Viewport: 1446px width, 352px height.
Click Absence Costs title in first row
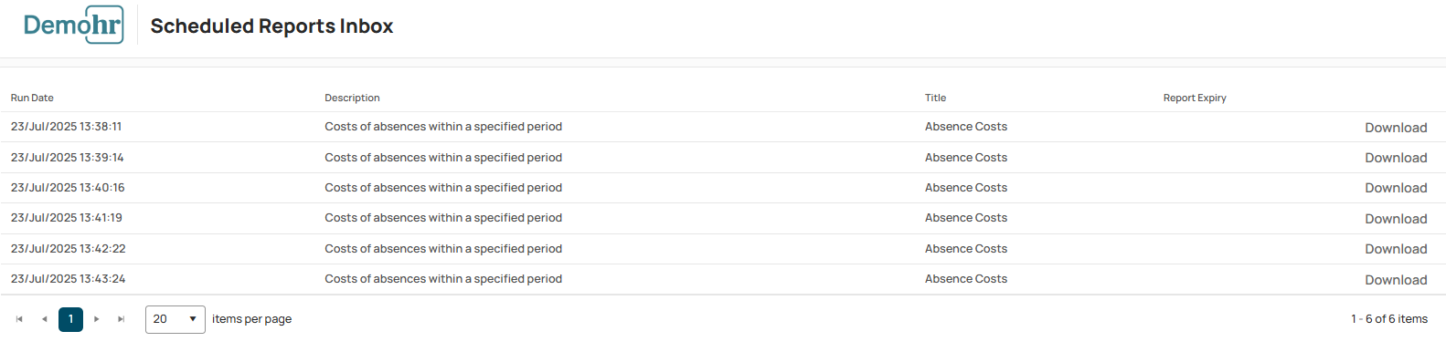966,127
